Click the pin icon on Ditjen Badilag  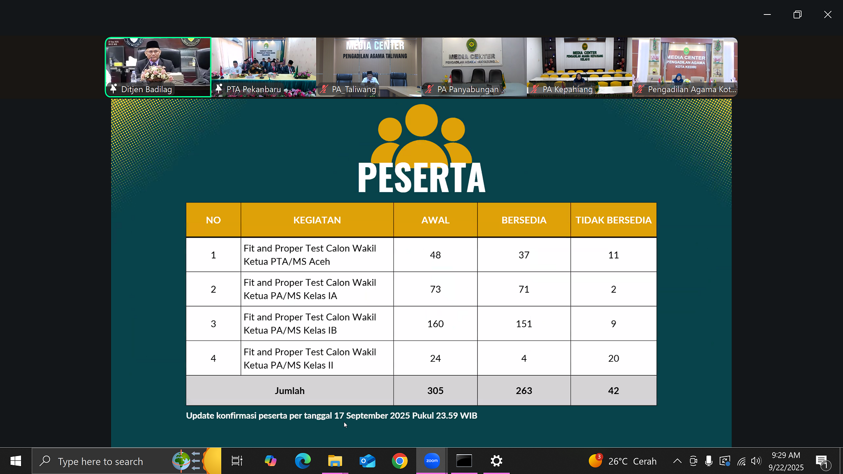[x=113, y=89]
